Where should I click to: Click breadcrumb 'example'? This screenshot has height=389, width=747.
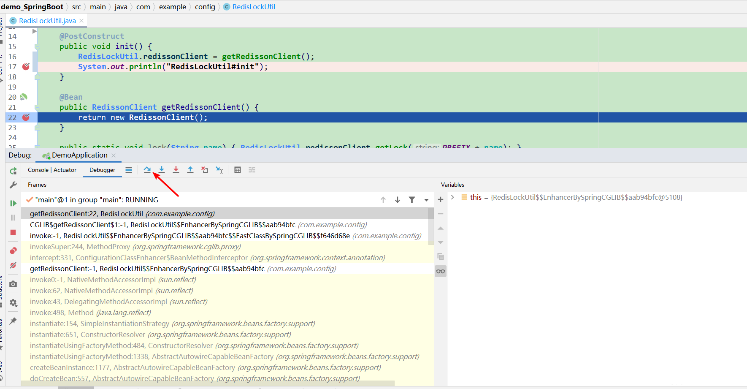click(x=172, y=7)
